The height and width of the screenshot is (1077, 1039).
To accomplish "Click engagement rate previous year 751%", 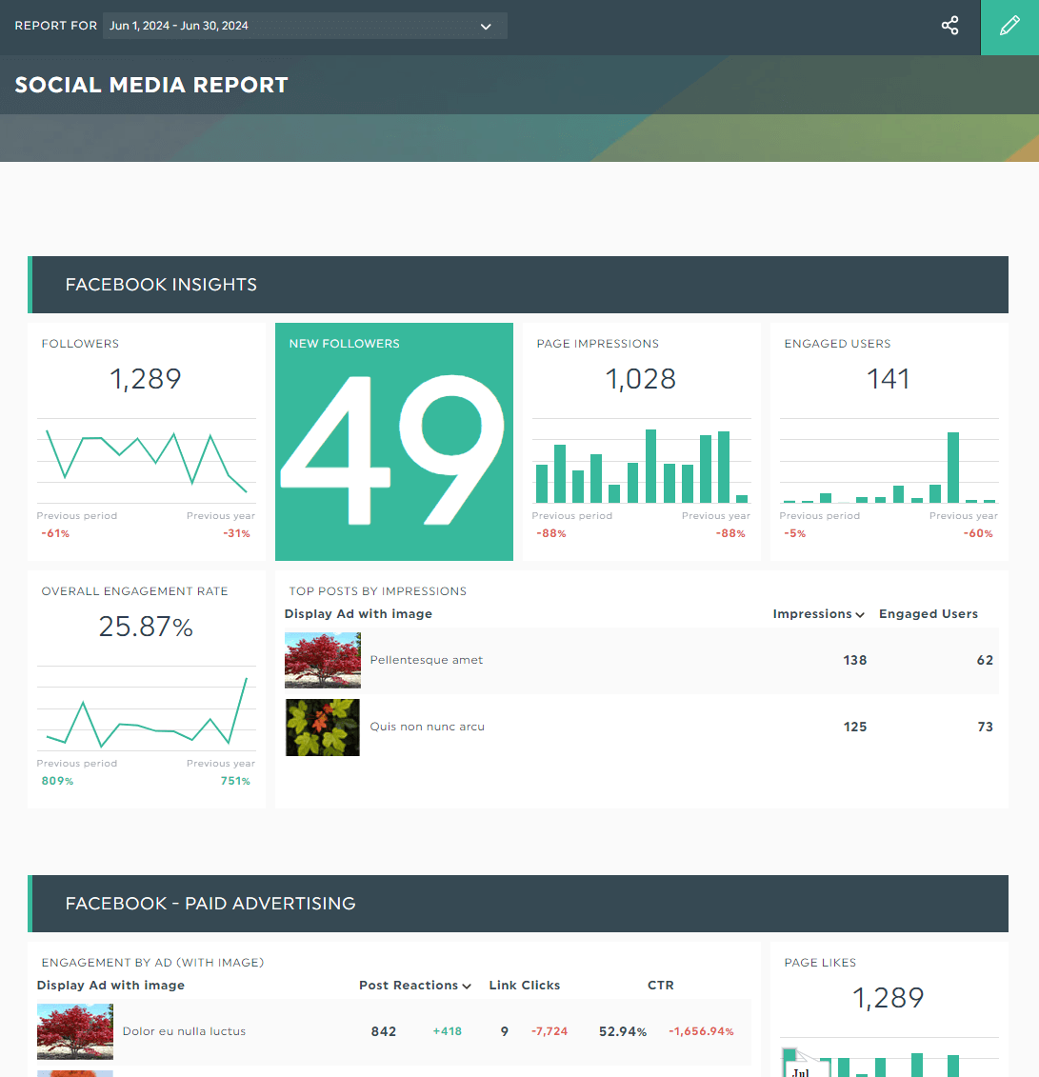I will 235,781.
